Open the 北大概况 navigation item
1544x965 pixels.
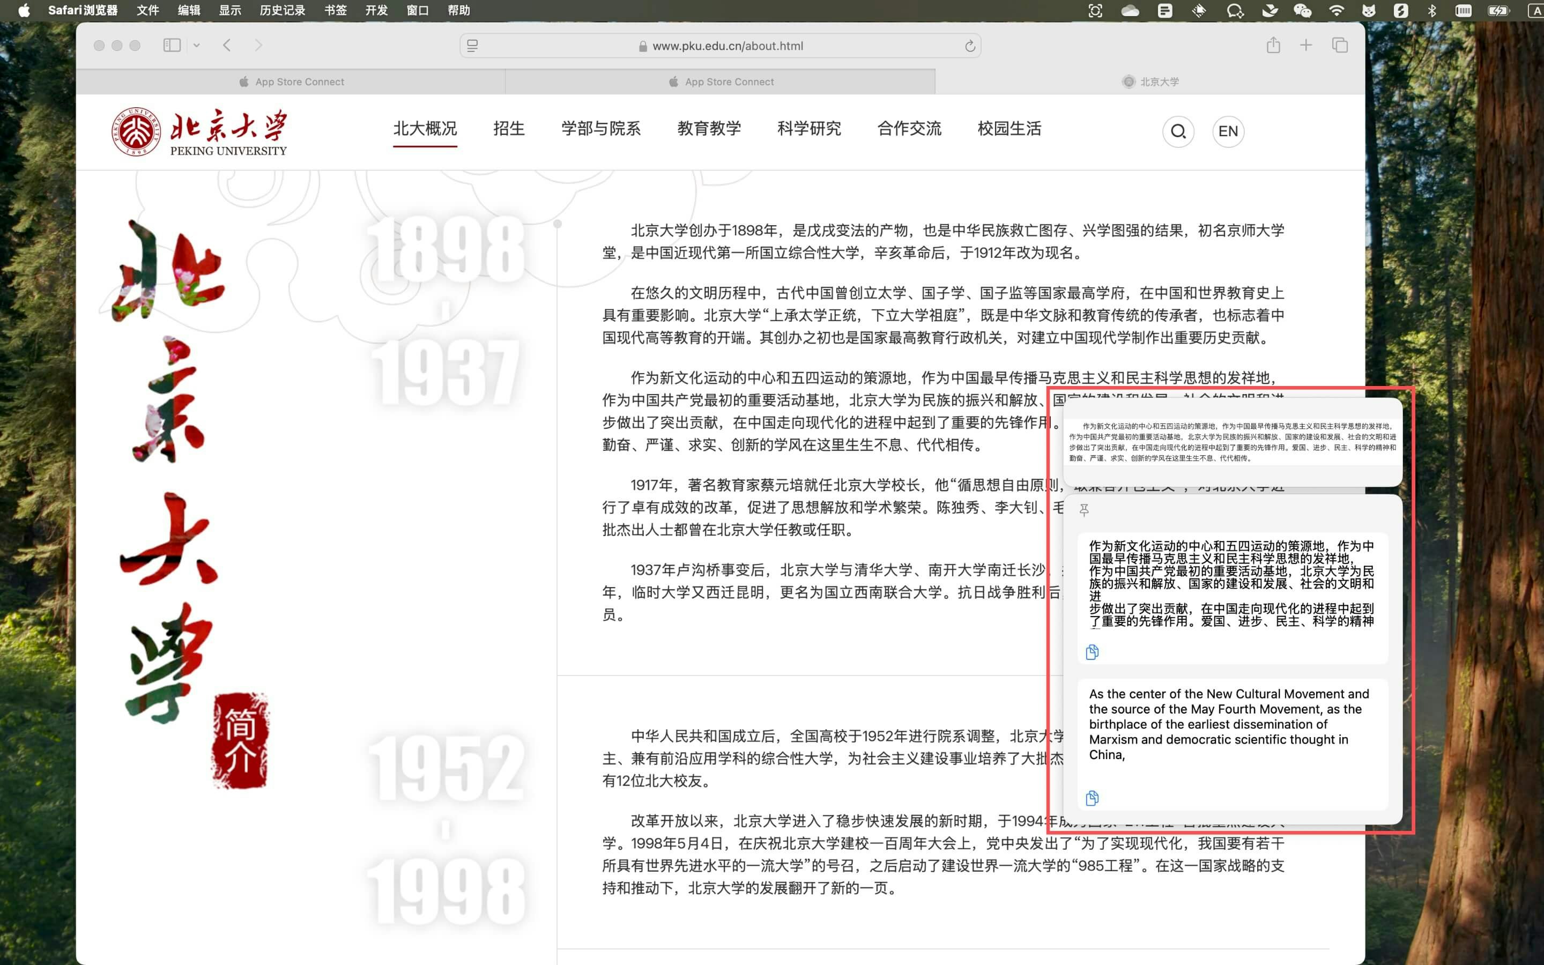(425, 128)
